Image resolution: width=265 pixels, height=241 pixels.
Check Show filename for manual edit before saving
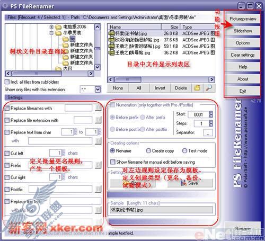pyautogui.click(x=112, y=162)
